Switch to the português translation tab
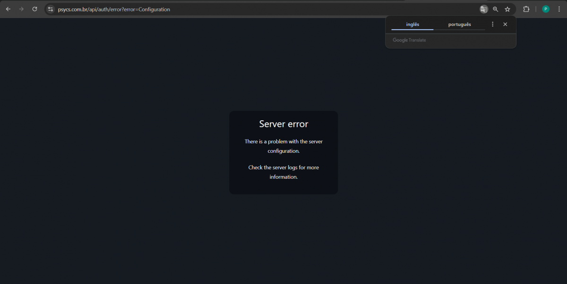 459,25
